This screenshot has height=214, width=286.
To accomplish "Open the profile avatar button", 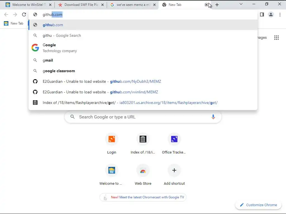I will click(271, 14).
